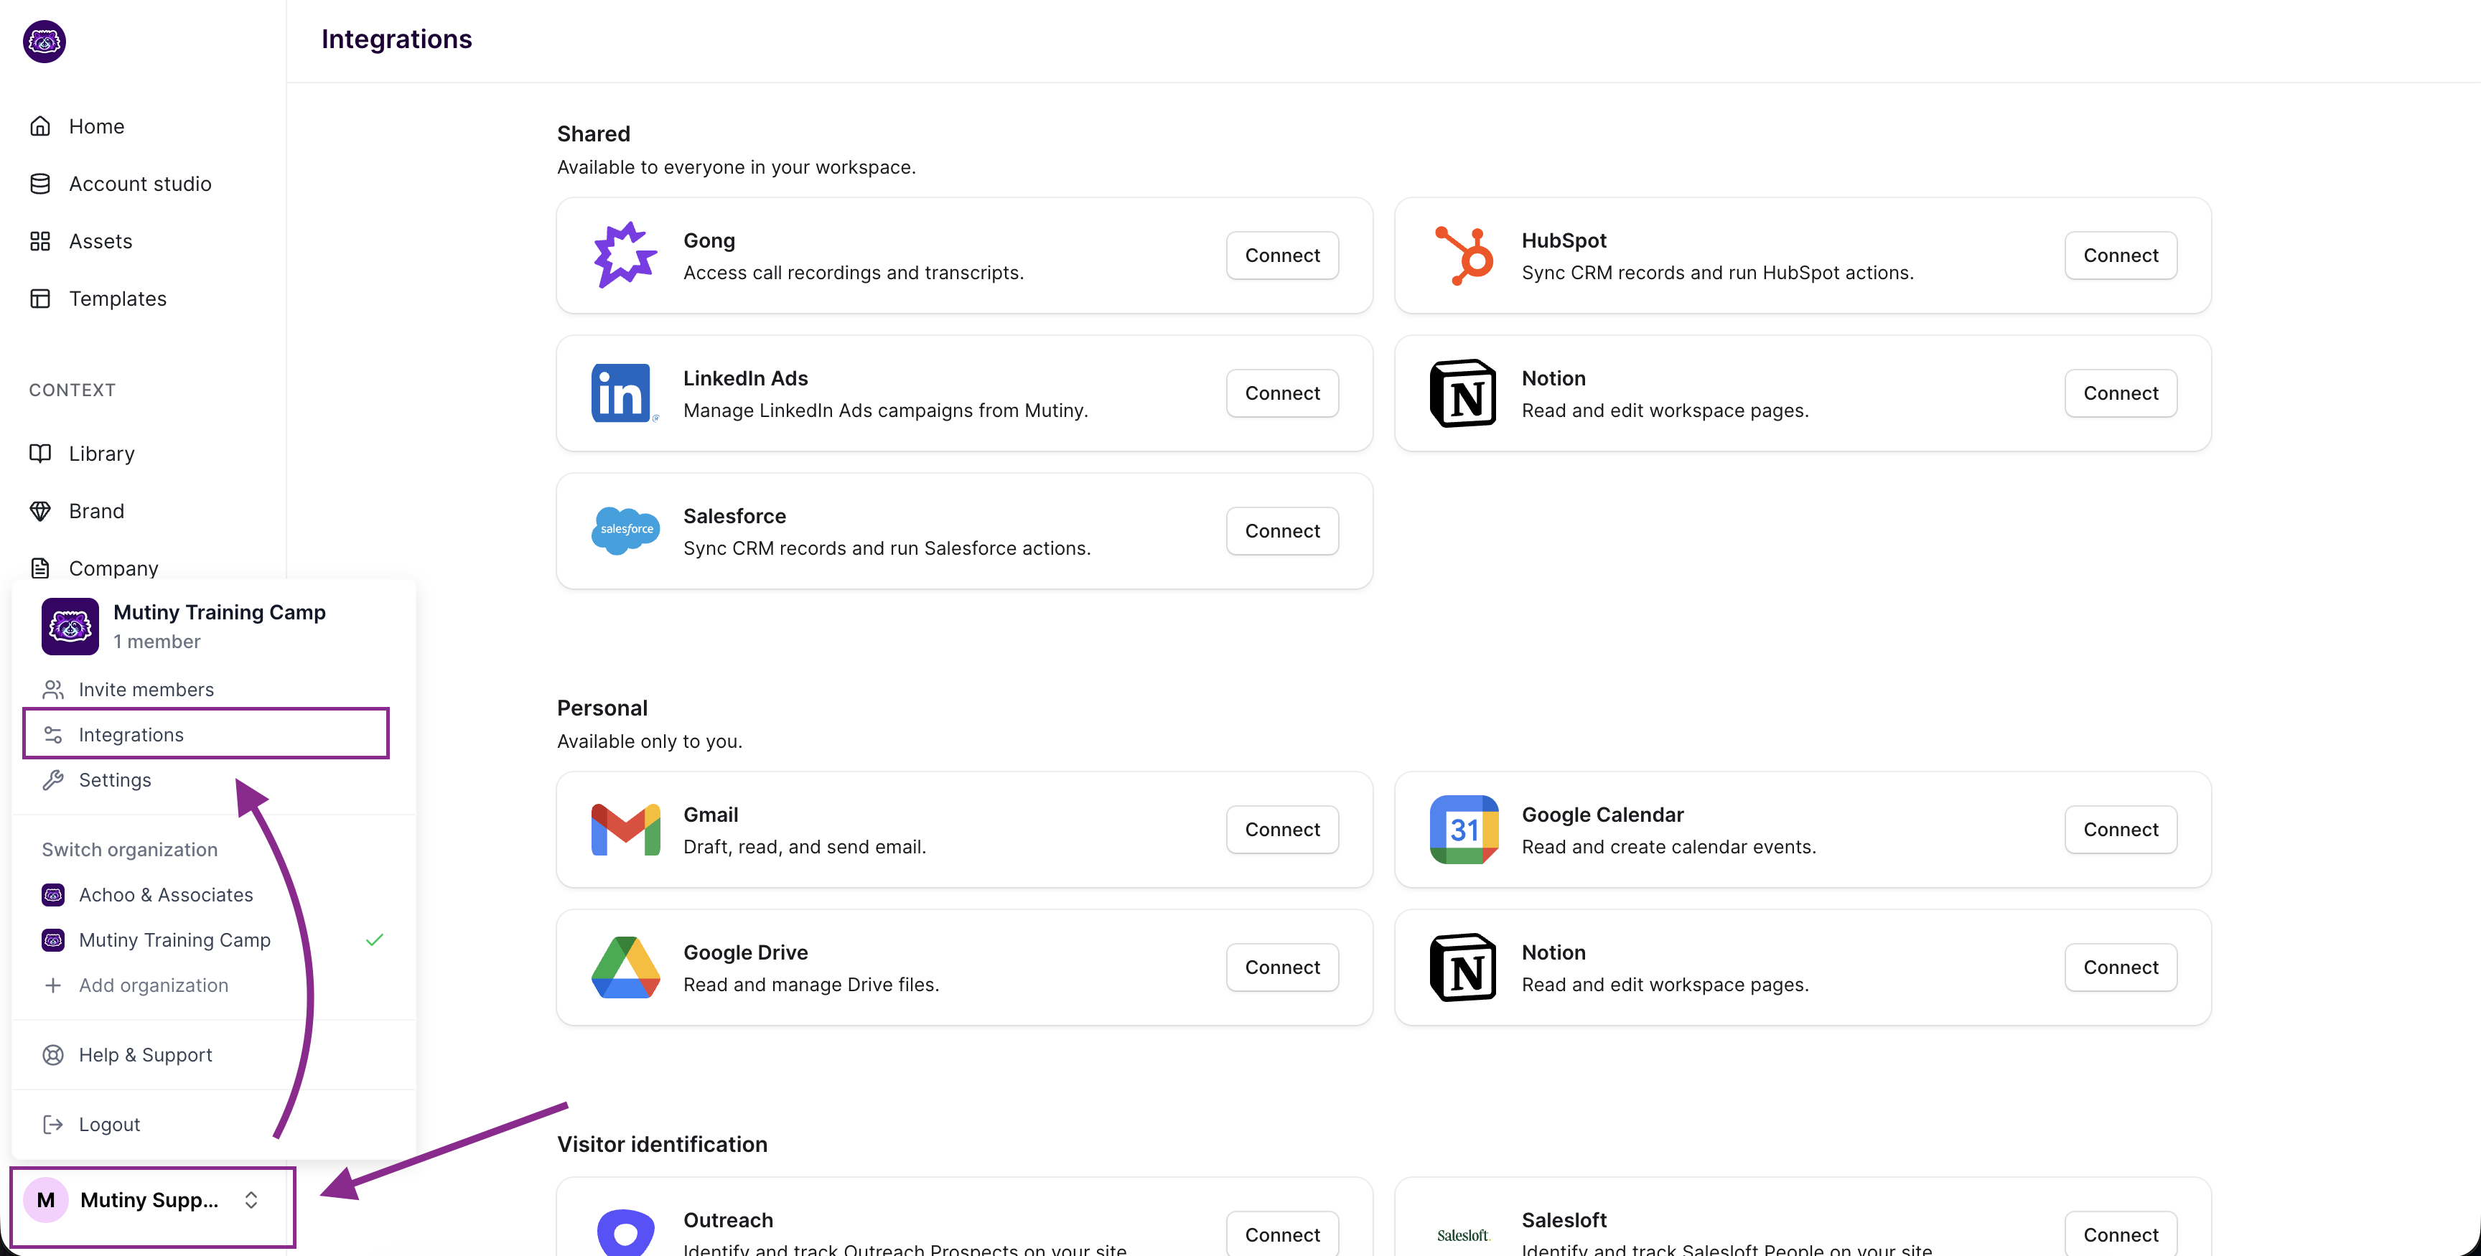The width and height of the screenshot is (2481, 1256).
Task: Click the HubSpot logo icon
Action: pyautogui.click(x=1464, y=256)
